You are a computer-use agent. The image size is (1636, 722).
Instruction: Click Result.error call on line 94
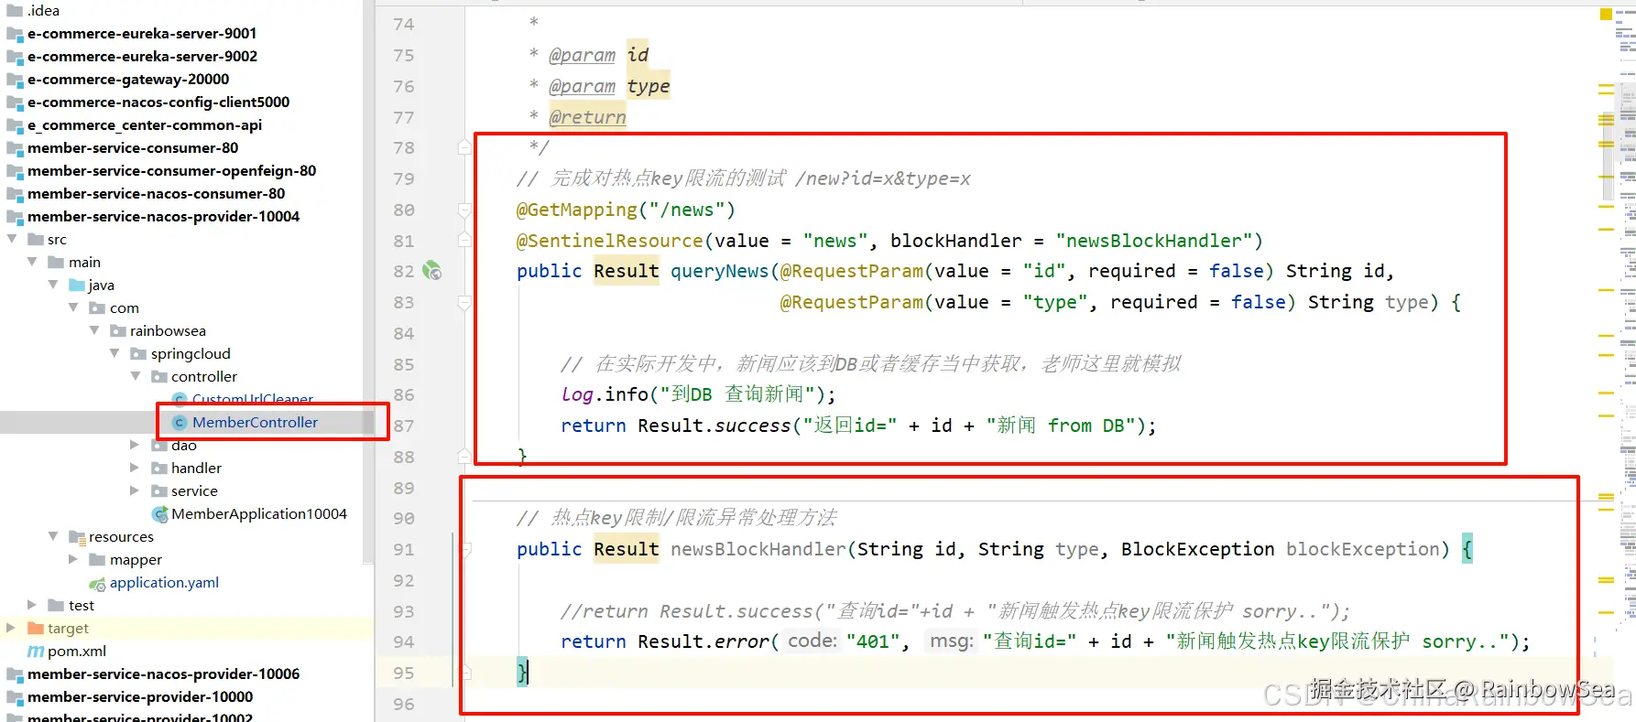(x=703, y=641)
